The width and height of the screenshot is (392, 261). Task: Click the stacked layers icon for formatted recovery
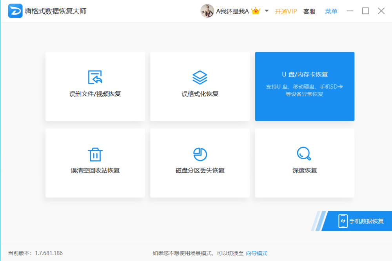point(200,77)
